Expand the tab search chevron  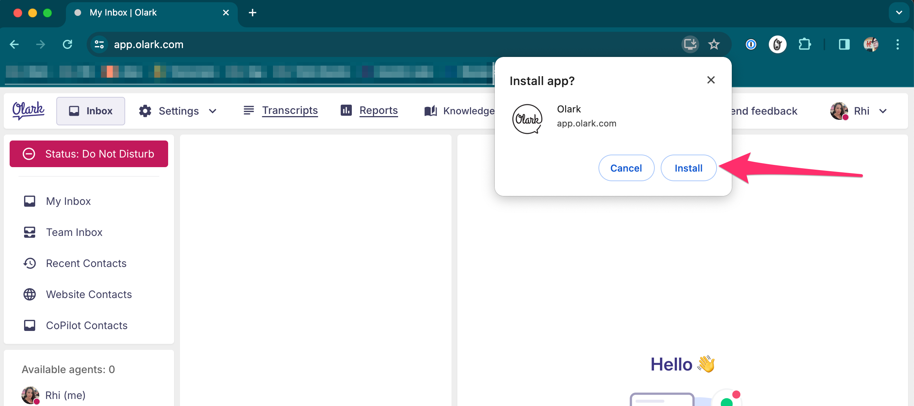point(899,12)
